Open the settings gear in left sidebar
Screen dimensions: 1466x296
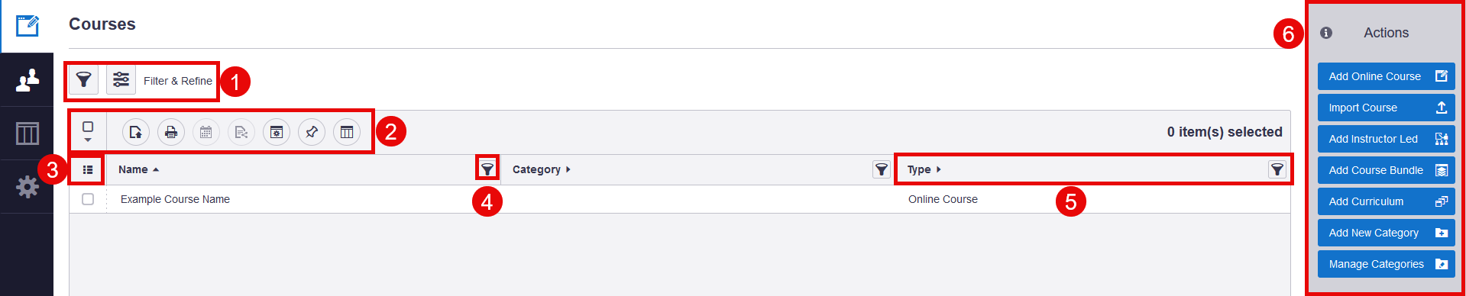[27, 186]
